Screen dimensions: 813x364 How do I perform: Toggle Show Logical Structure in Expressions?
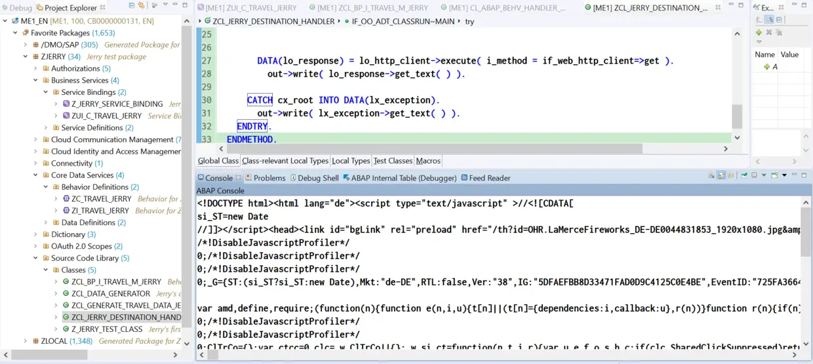click(x=769, y=20)
